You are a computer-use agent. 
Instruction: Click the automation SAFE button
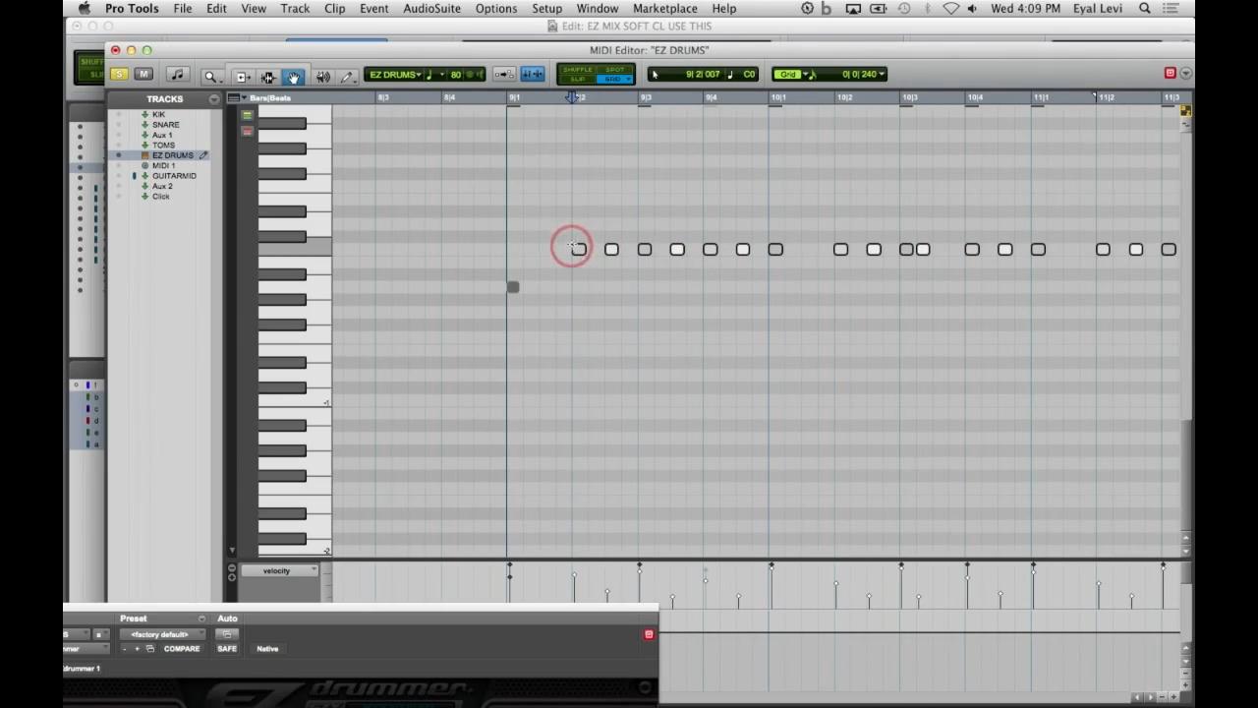(x=227, y=649)
